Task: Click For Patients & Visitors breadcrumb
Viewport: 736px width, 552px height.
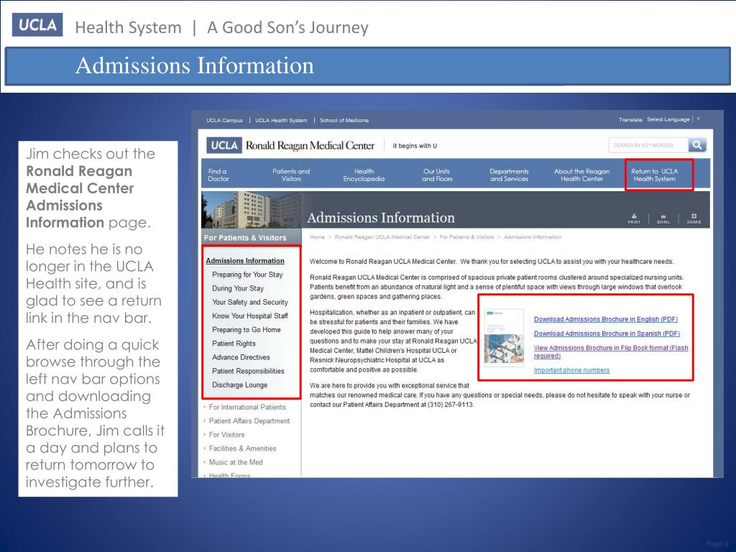Action: pos(466,237)
